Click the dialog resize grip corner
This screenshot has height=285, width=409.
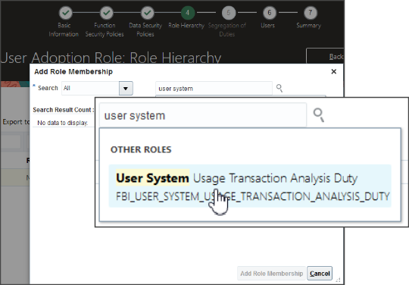[338, 280]
